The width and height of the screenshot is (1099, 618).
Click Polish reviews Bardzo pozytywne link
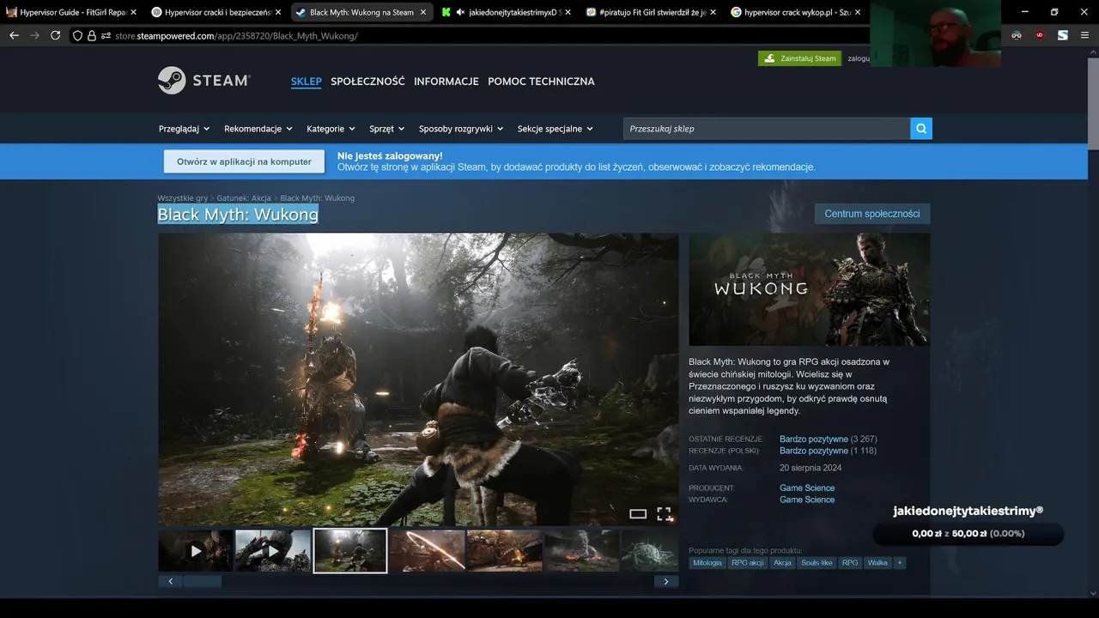[814, 451]
